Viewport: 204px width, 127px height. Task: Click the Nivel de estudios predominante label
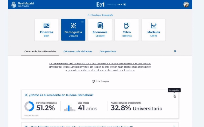pyautogui.click(x=126, y=103)
